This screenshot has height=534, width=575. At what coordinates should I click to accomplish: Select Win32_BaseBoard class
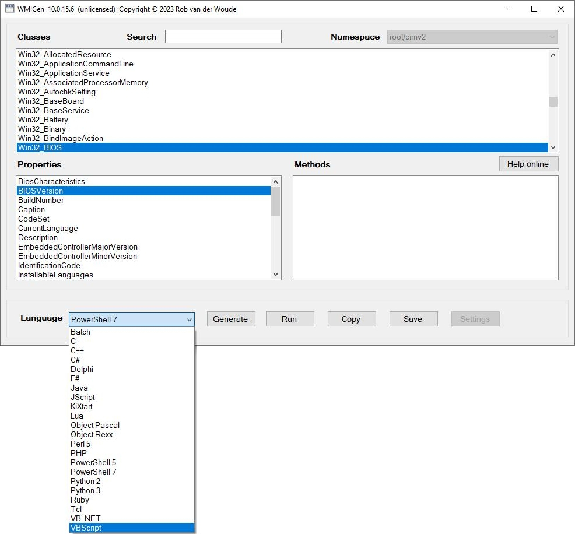pos(282,101)
